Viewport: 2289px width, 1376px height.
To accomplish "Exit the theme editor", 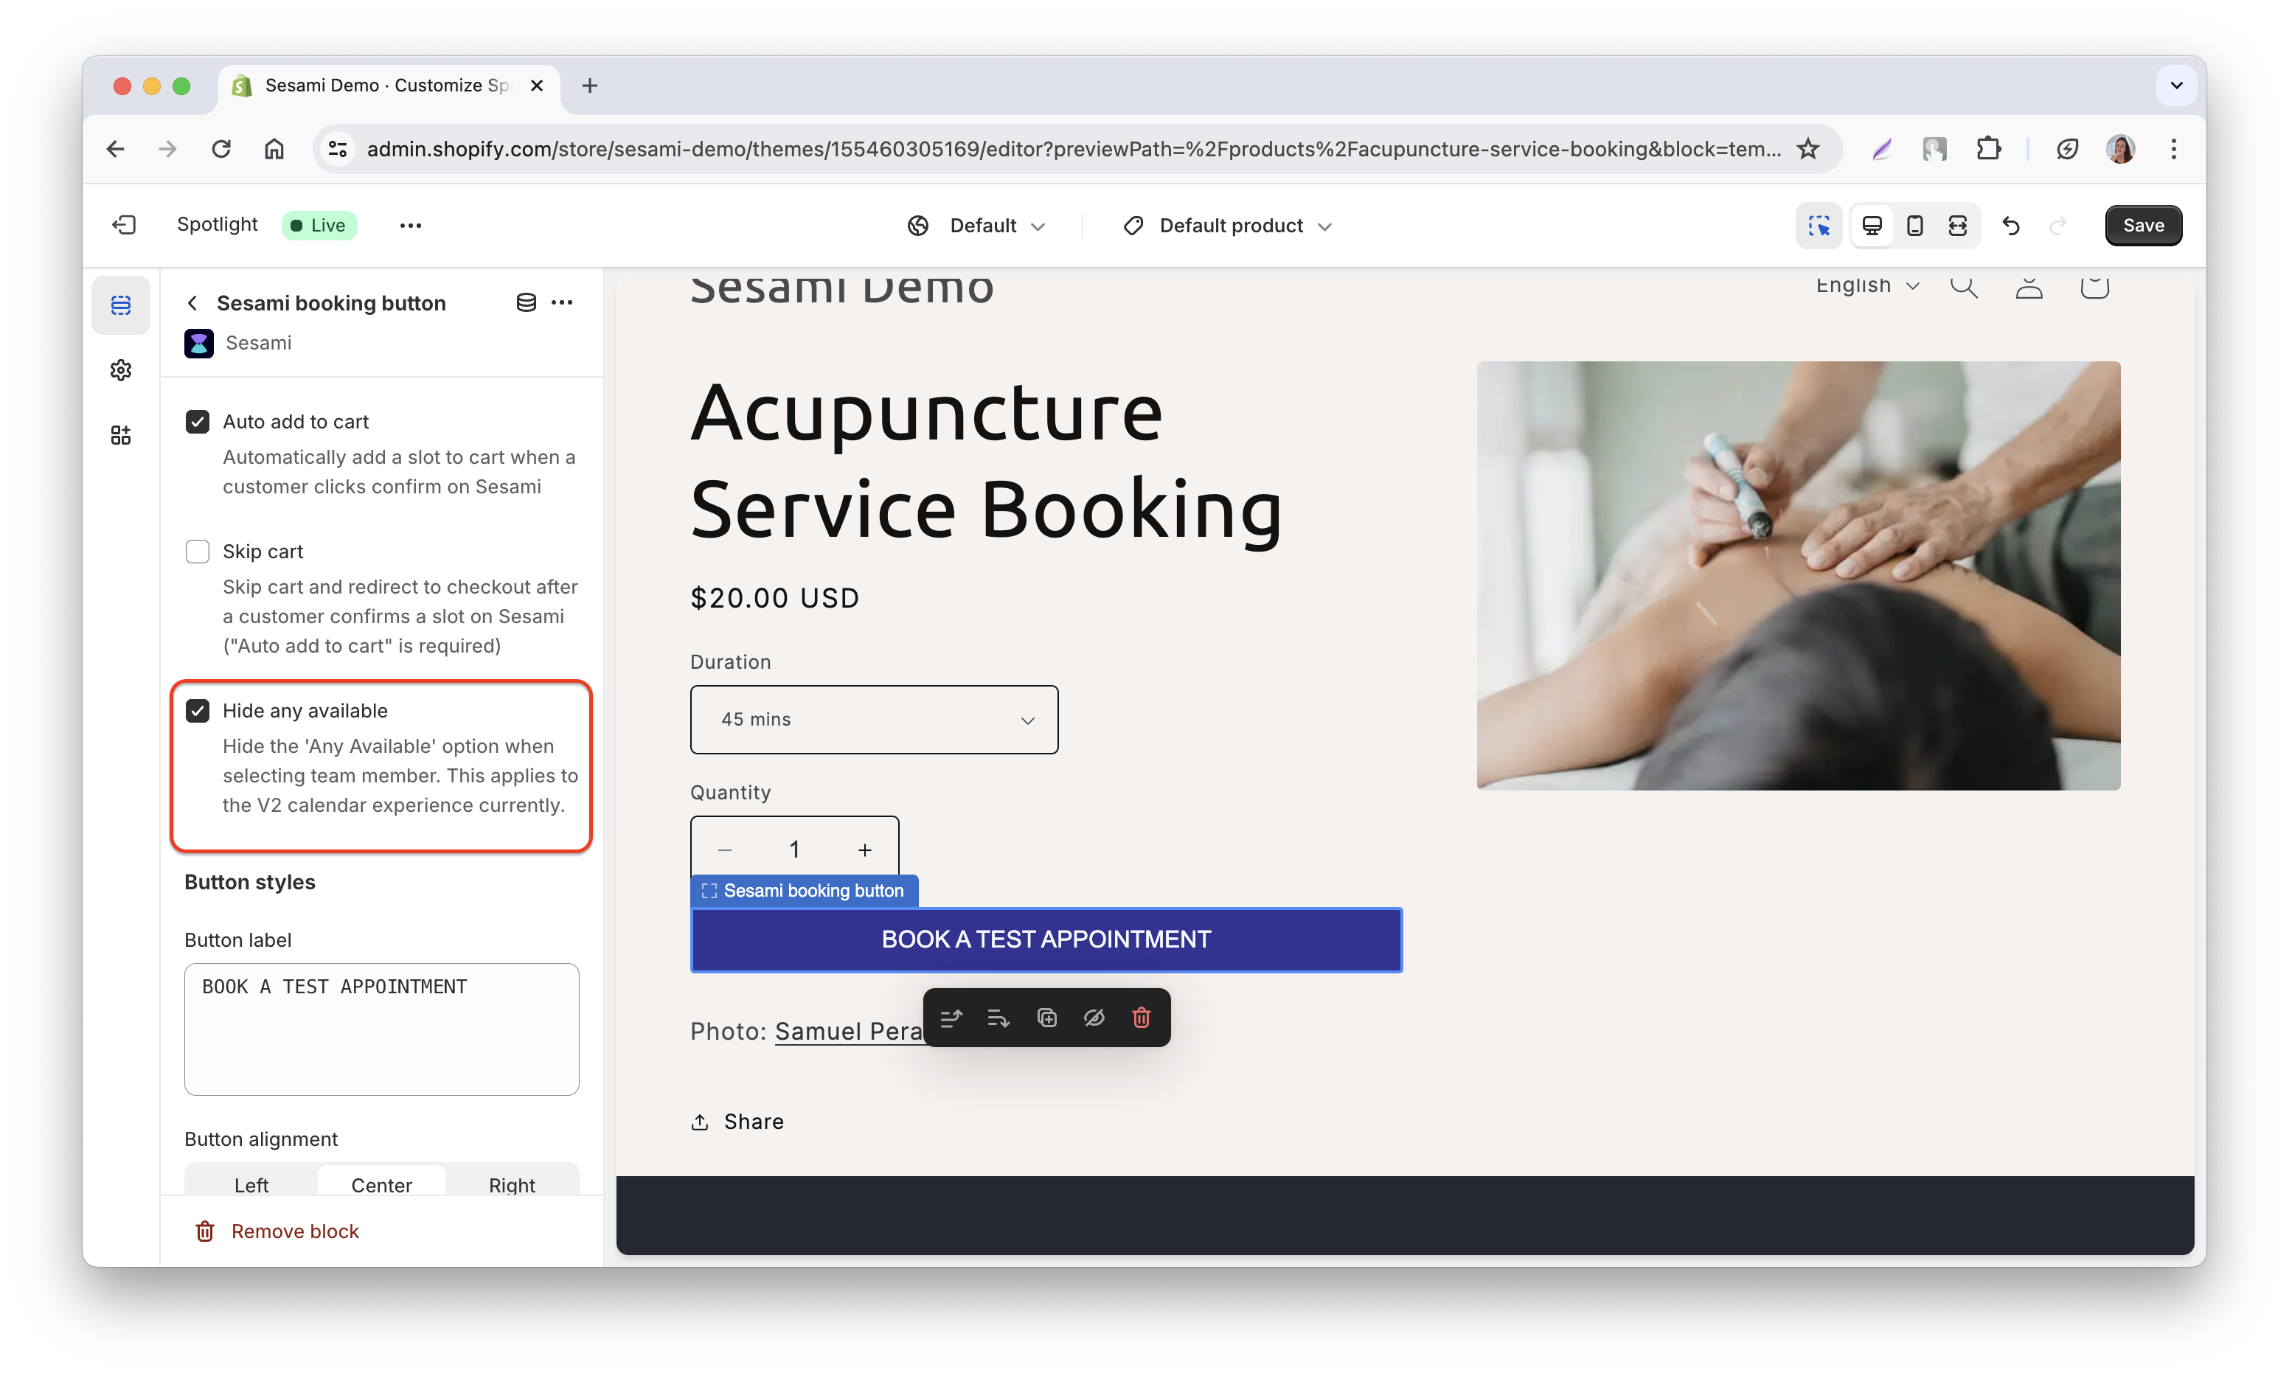I will [123, 226].
